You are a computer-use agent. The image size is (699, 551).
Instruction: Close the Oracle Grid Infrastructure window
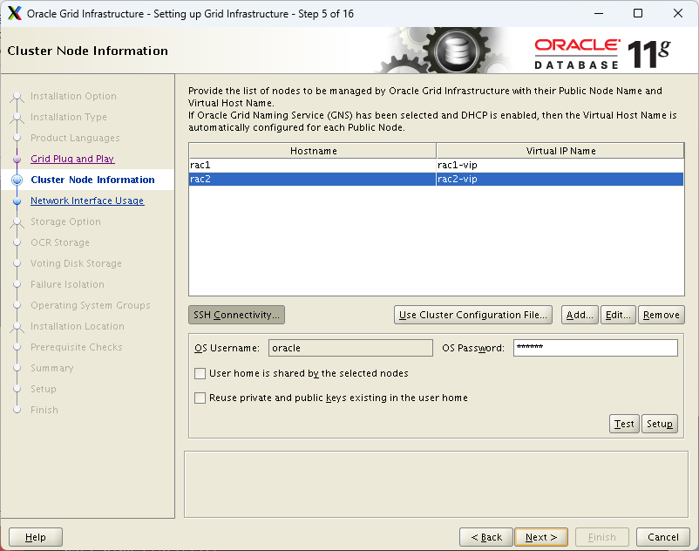point(677,13)
